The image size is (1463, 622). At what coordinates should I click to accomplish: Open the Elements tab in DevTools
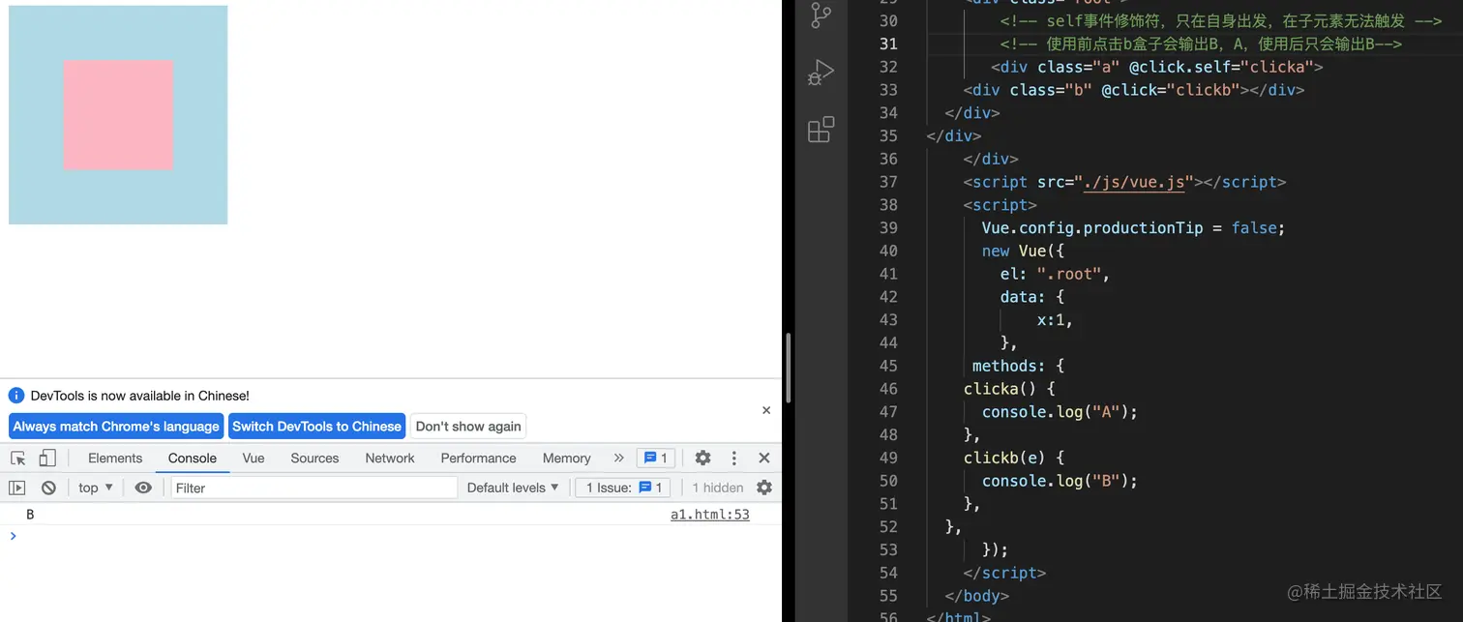click(x=115, y=459)
